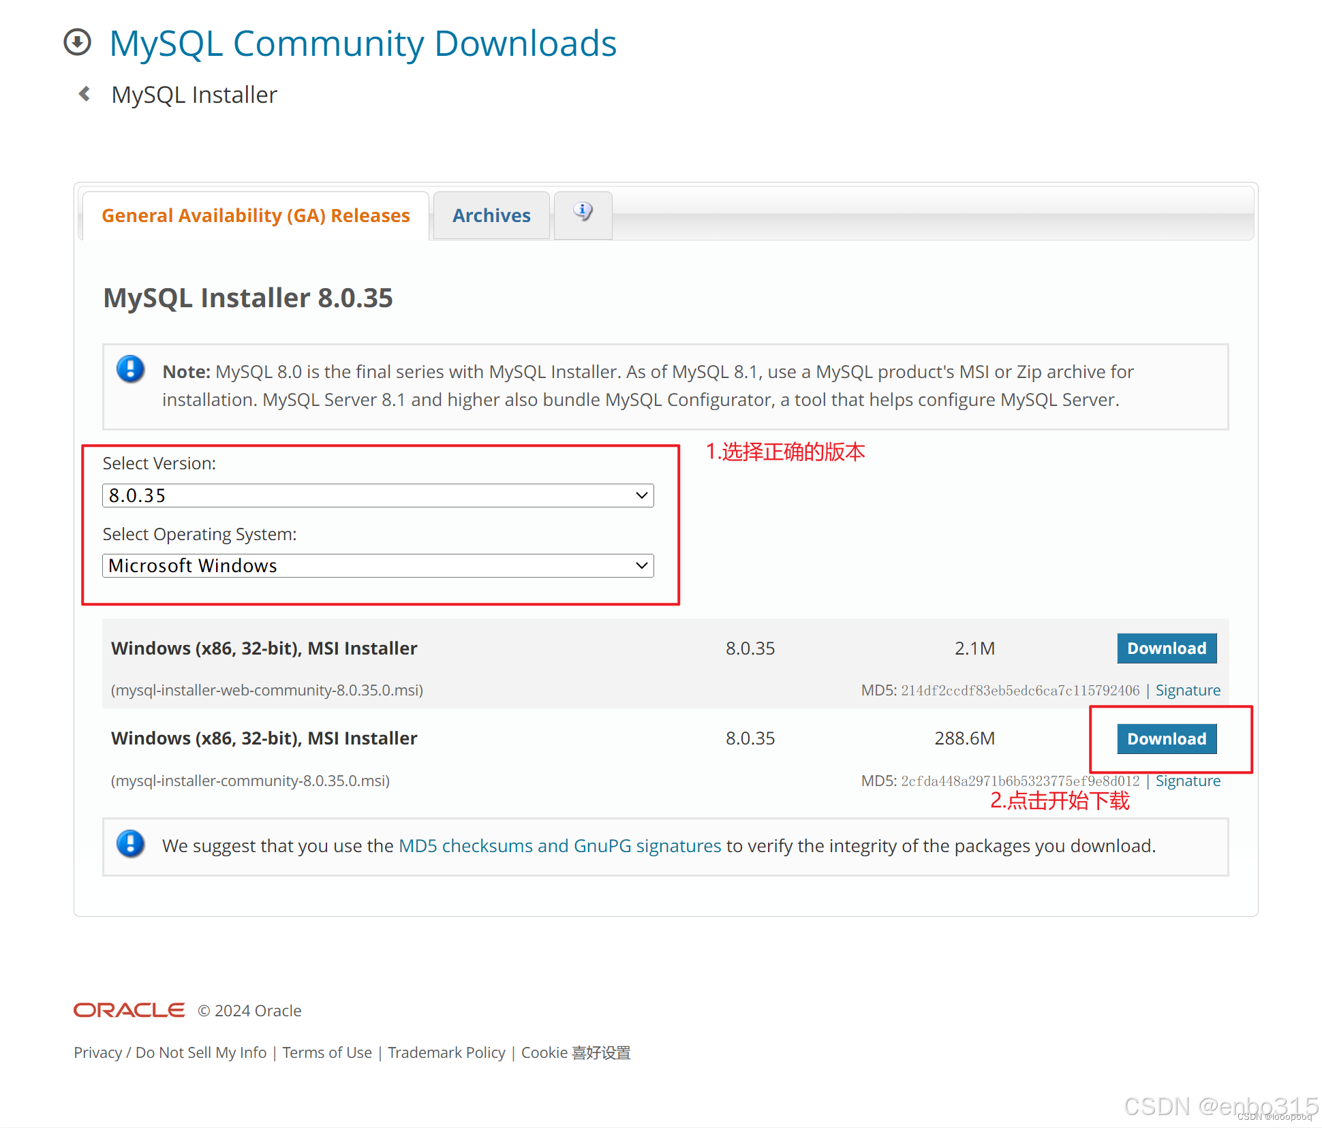
Task: Click the red Oracle logo
Action: click(x=129, y=1009)
